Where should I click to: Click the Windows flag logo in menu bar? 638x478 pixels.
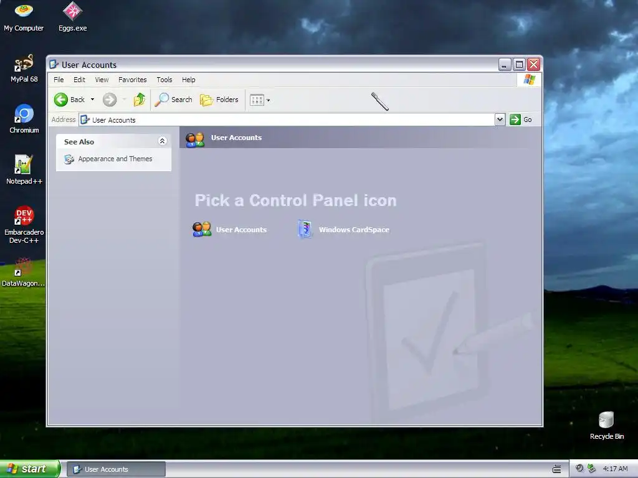tap(529, 79)
